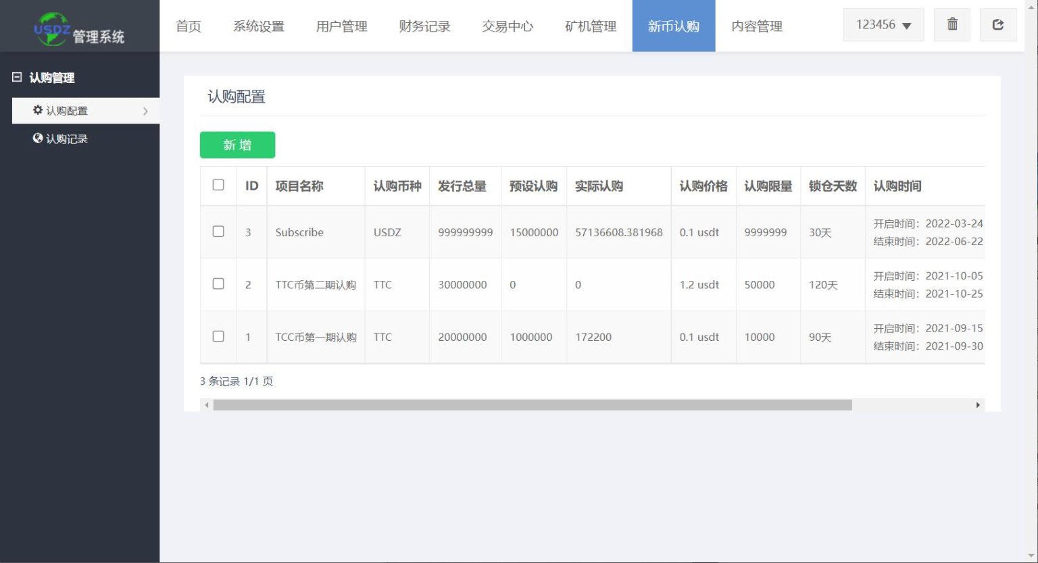Viewport: 1038px width, 563px height.
Task: Click the TTC币第二期认购 project name
Action: point(316,285)
